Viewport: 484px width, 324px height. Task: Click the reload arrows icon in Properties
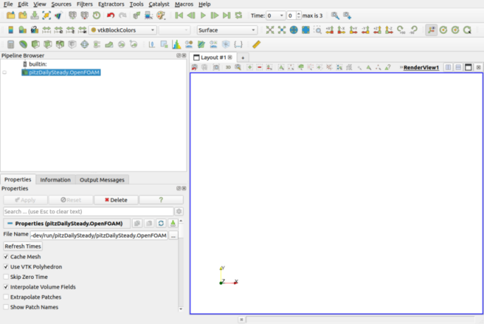(161, 223)
